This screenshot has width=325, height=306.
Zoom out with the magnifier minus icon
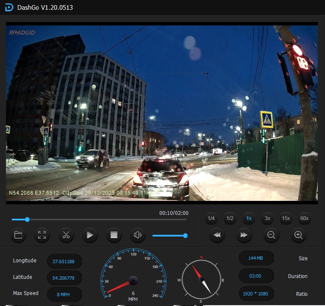click(271, 235)
